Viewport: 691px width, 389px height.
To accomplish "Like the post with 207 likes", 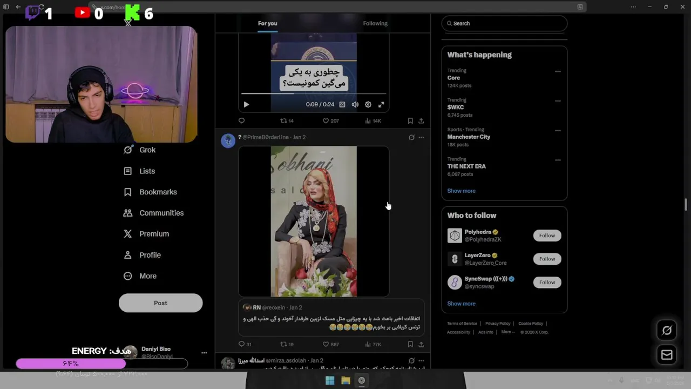I will [x=330, y=121].
